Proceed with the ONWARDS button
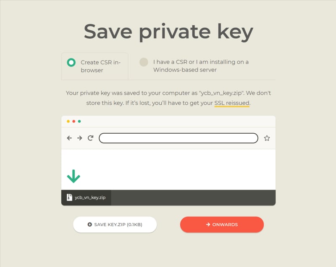This screenshot has width=336, height=267. point(222,225)
